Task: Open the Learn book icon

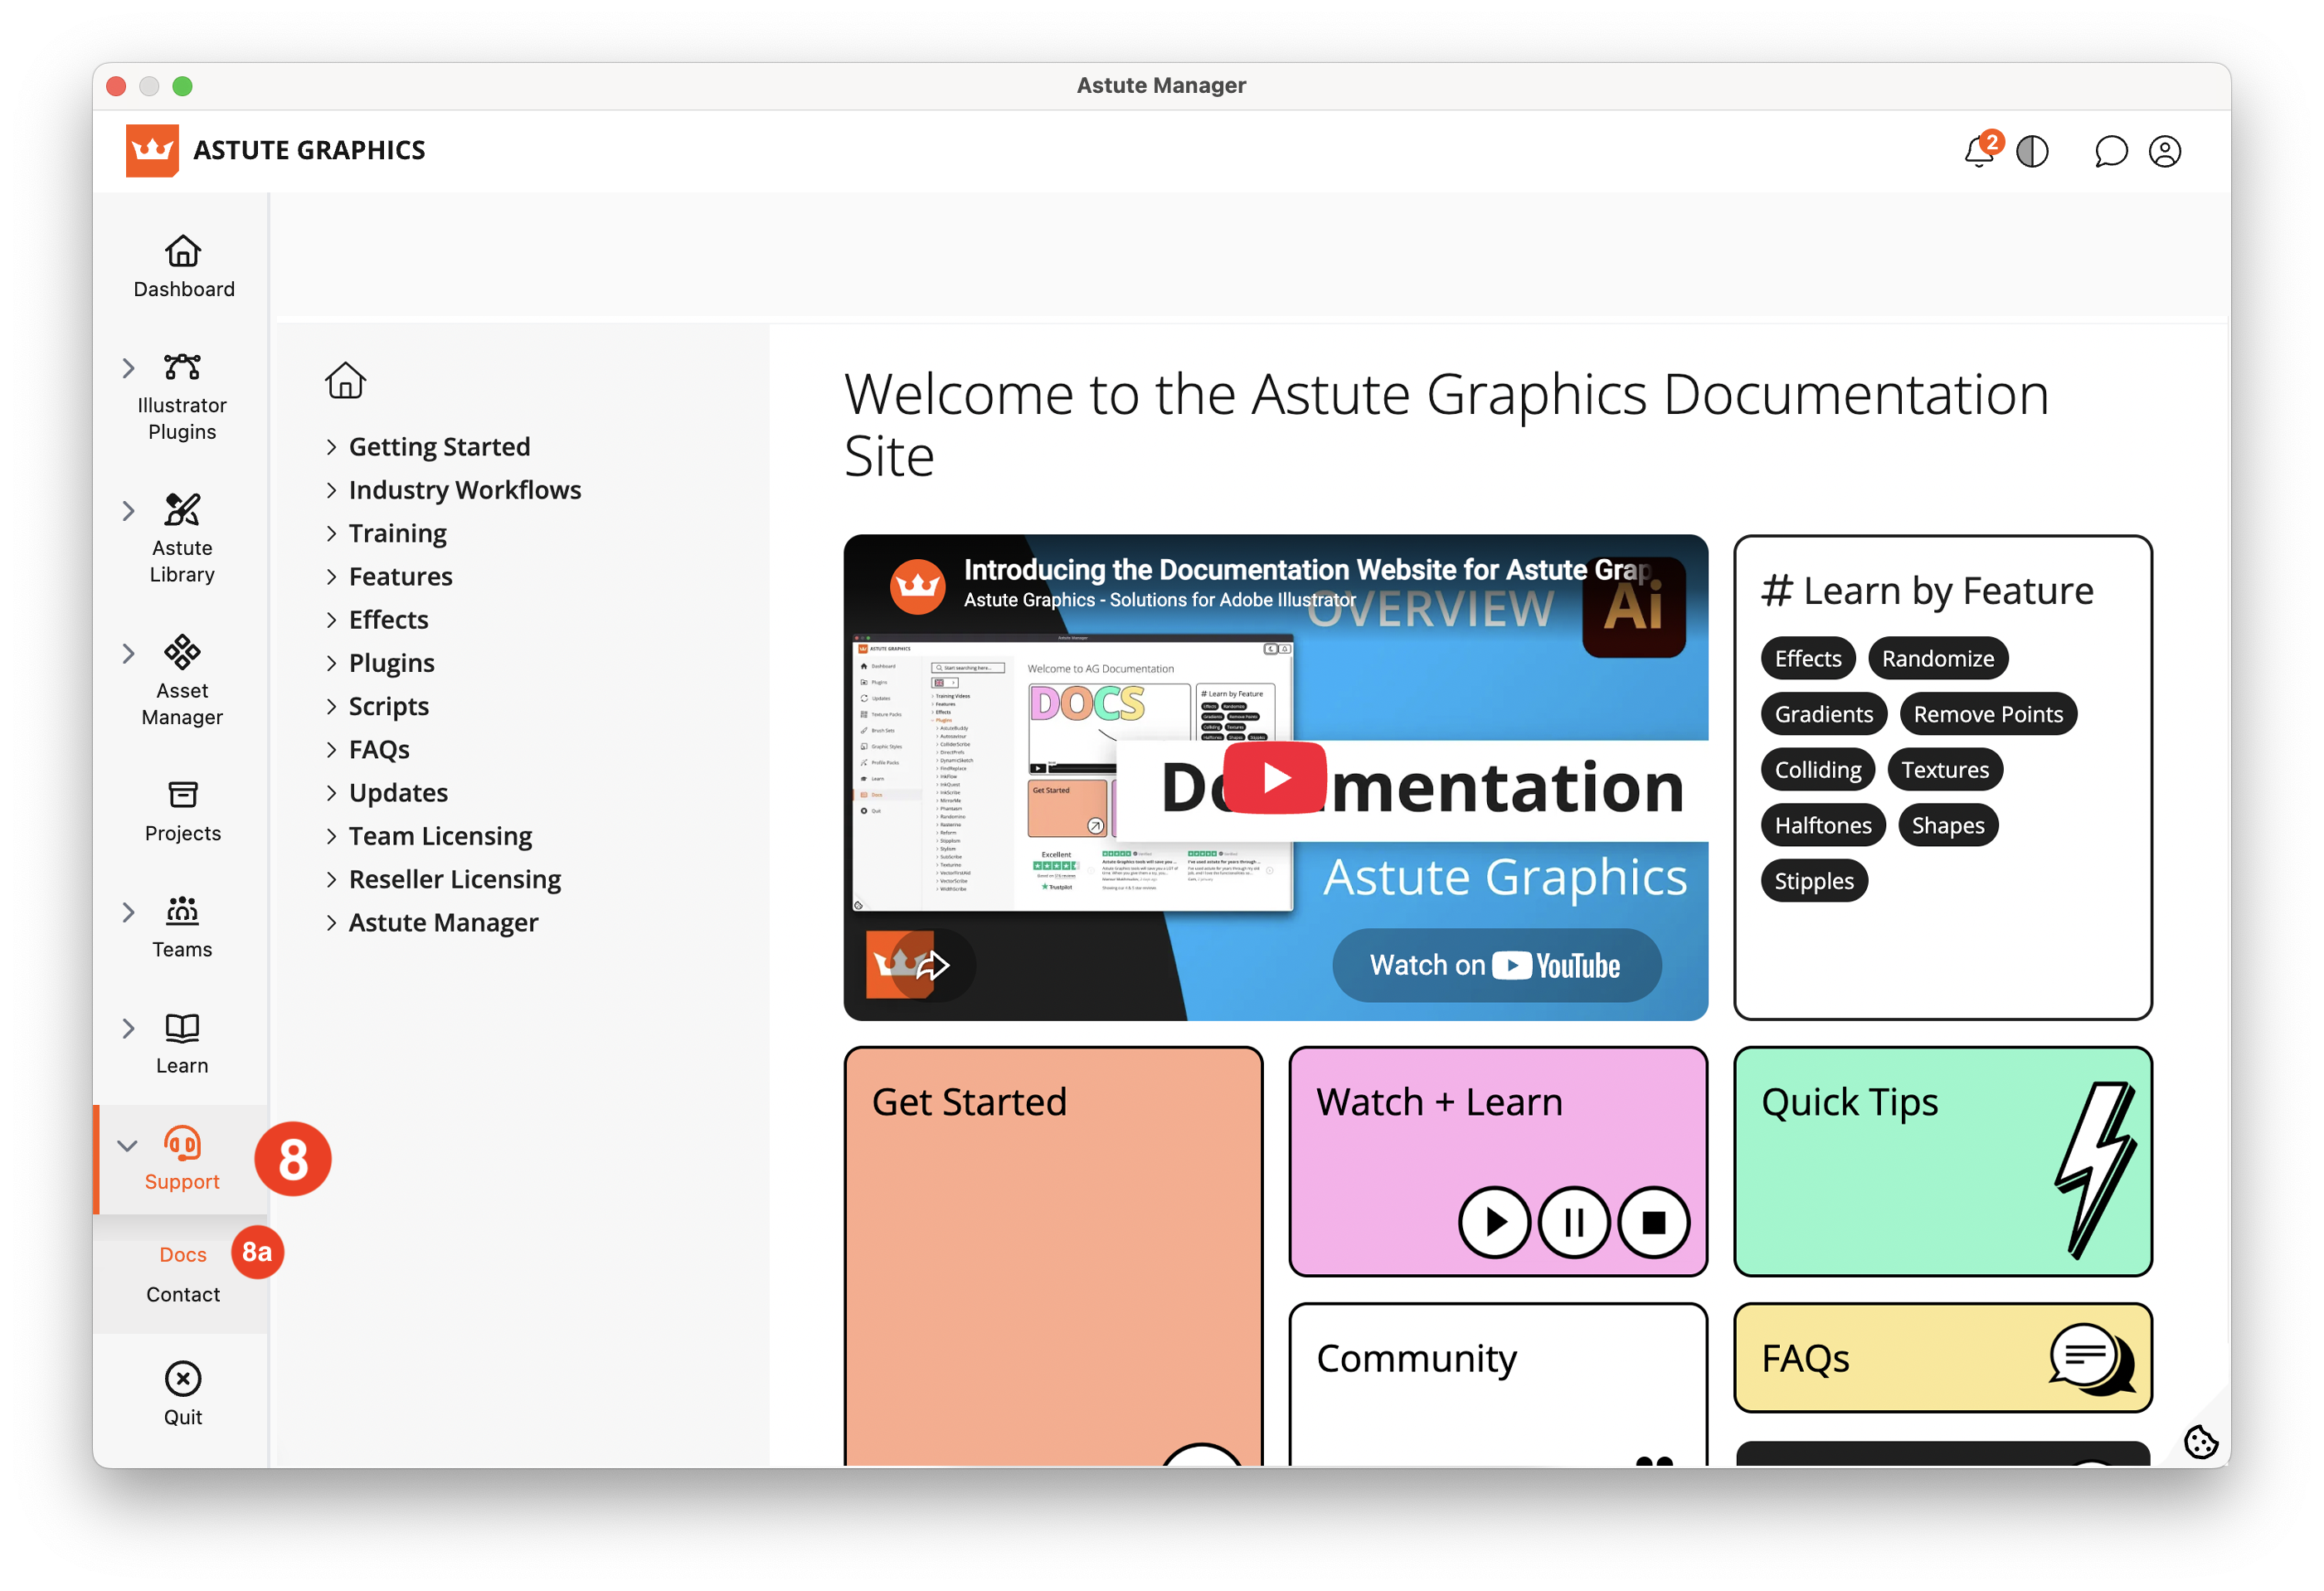Action: click(x=182, y=1027)
